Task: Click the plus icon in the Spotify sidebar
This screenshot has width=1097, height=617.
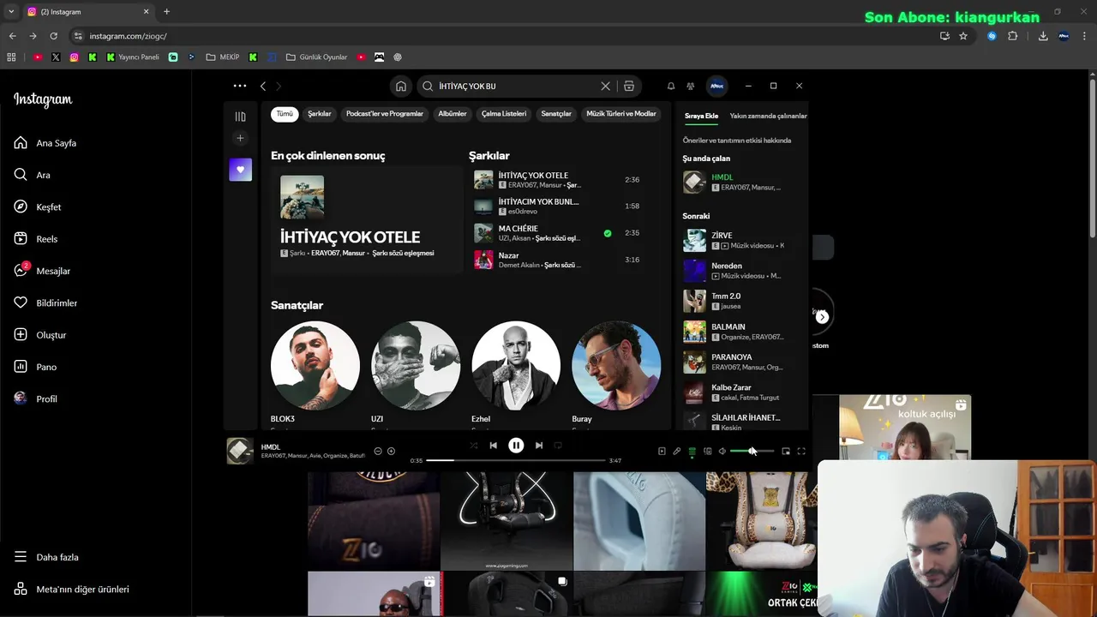Action: 240,138
